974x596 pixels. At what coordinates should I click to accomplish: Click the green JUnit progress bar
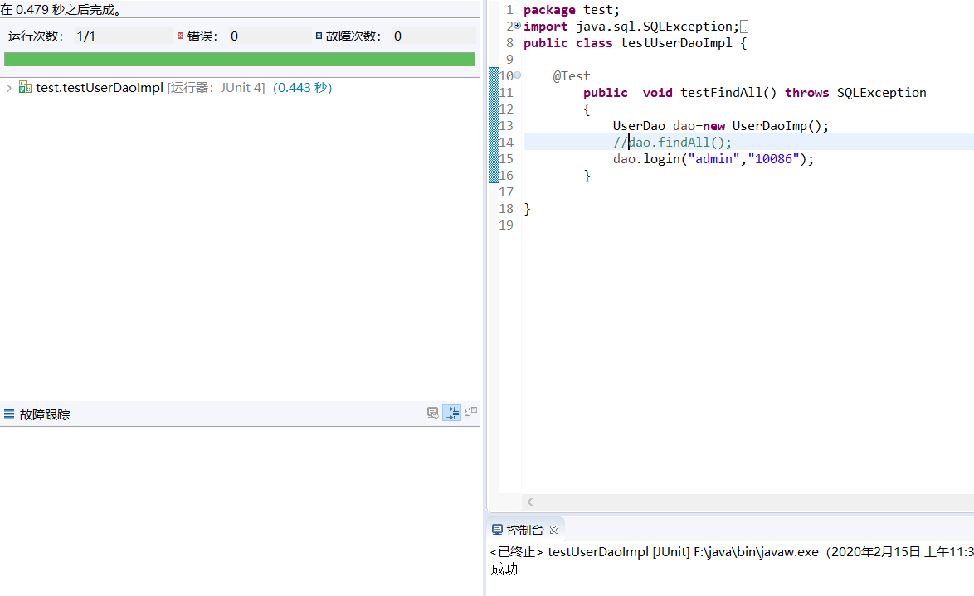coord(240,59)
